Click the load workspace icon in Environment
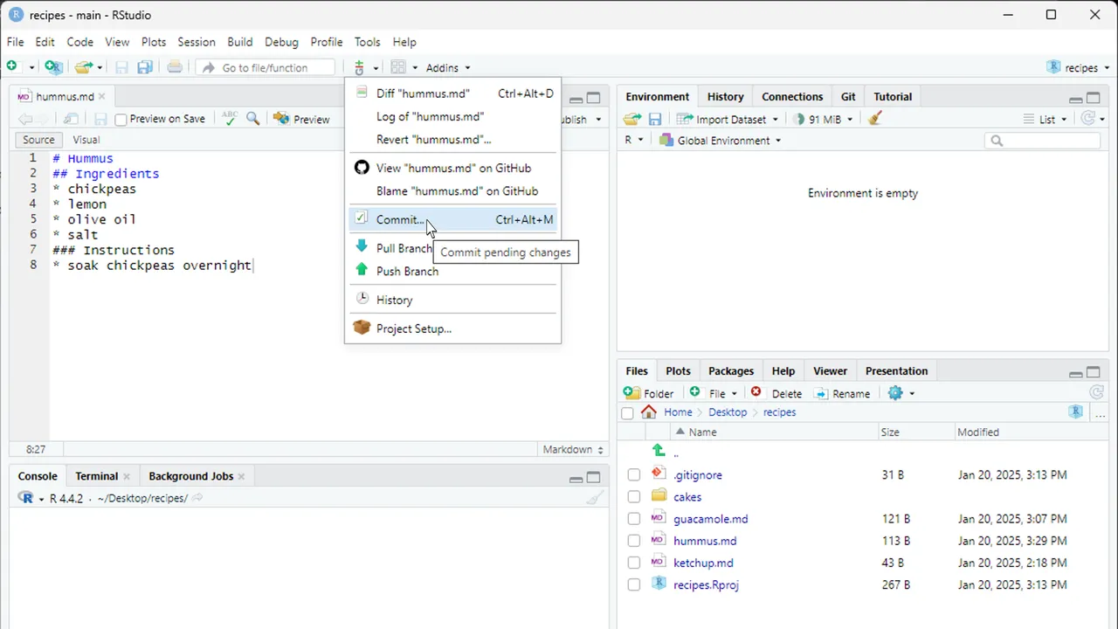This screenshot has height=629, width=1118. 631,119
